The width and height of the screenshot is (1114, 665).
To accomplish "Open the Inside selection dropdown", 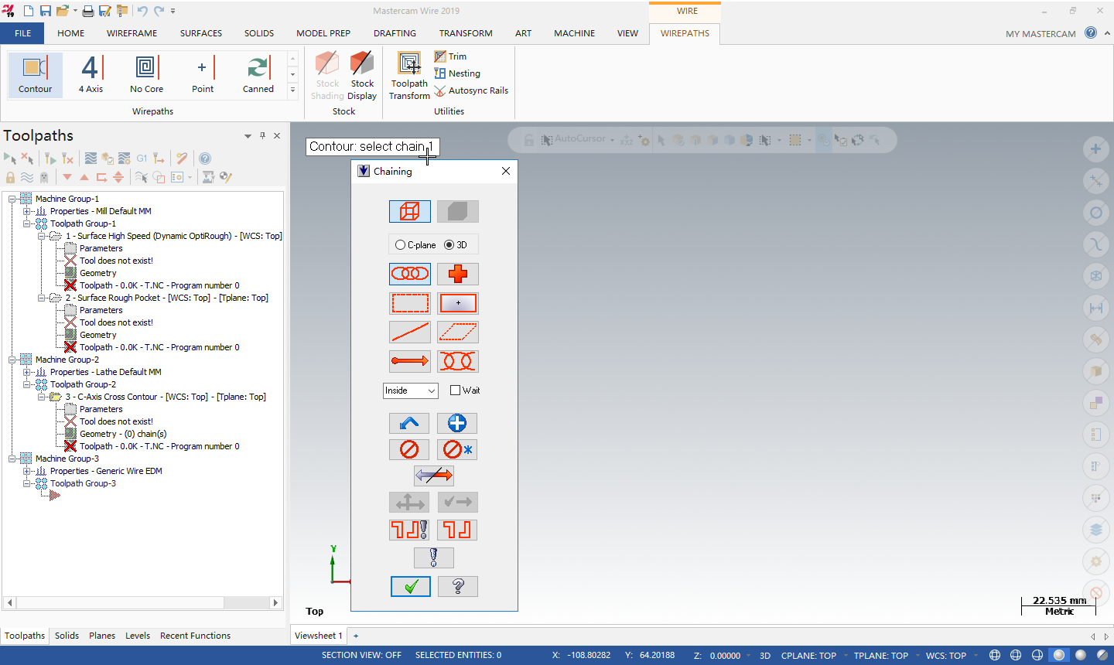I will click(x=411, y=390).
